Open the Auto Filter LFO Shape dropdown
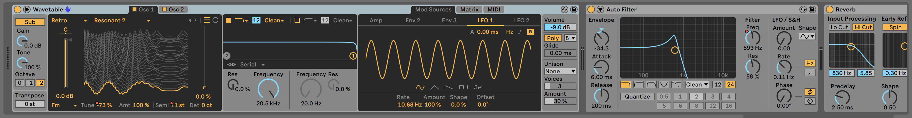Screen dimensions: 912x118 click(x=807, y=36)
